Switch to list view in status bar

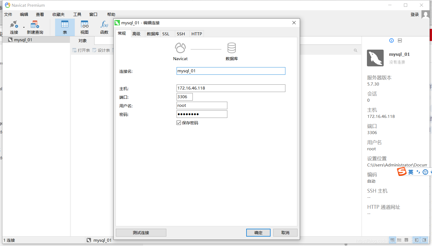(399, 240)
